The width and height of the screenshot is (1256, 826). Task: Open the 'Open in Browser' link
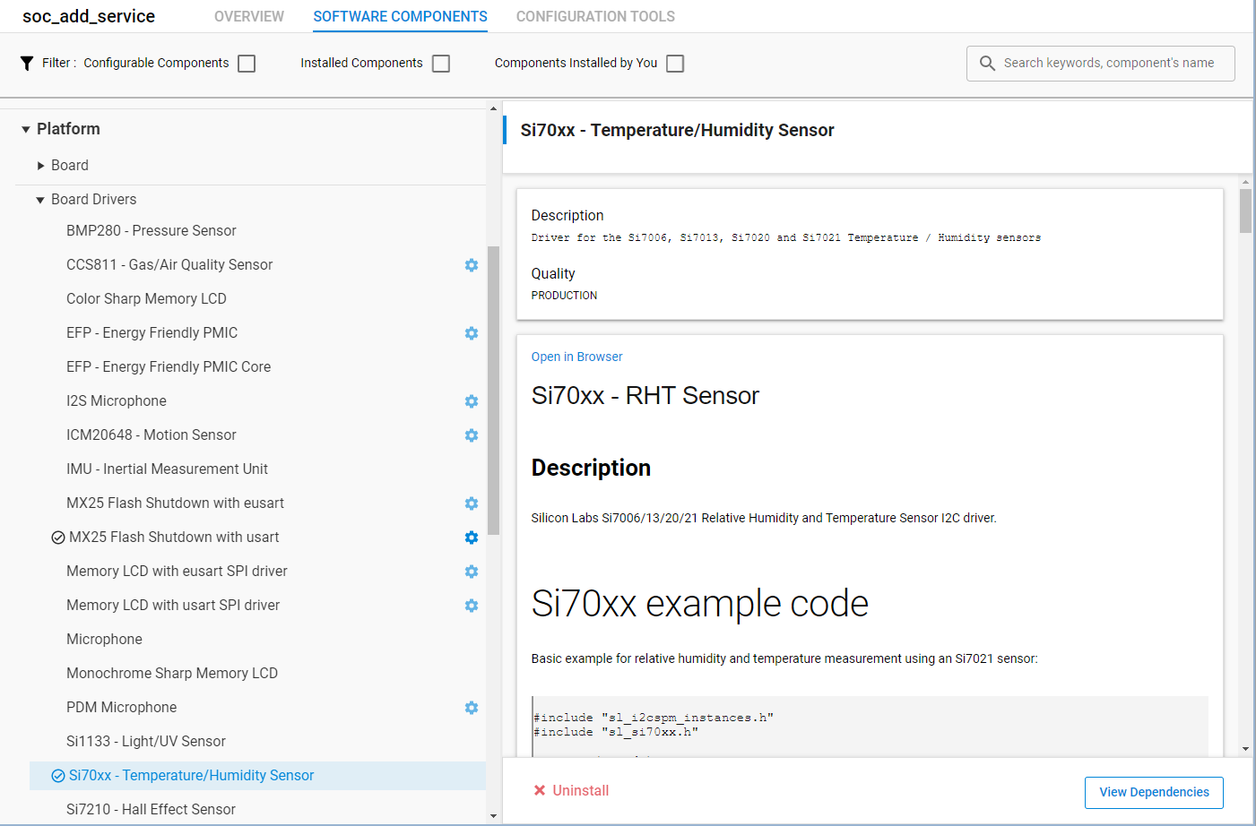pyautogui.click(x=576, y=357)
